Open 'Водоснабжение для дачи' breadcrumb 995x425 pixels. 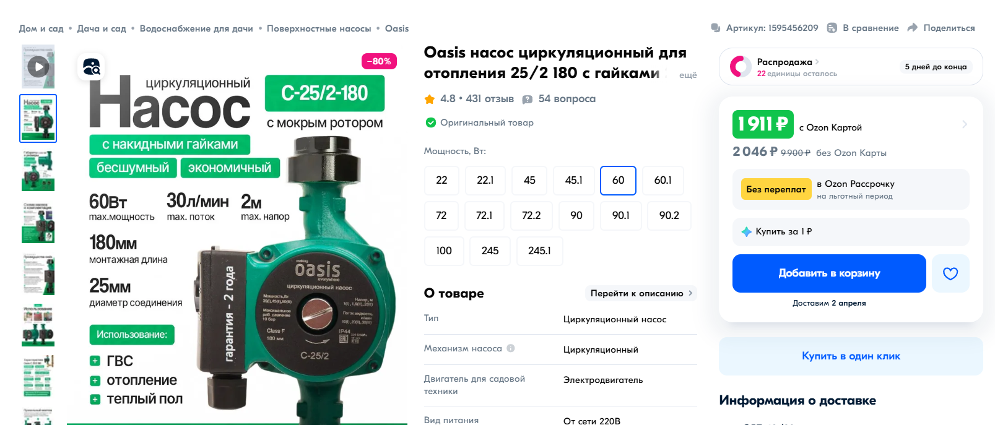(x=196, y=28)
